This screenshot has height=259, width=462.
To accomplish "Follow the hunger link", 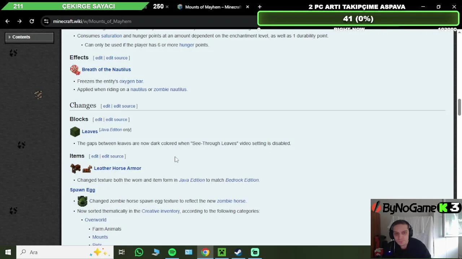I will [187, 45].
